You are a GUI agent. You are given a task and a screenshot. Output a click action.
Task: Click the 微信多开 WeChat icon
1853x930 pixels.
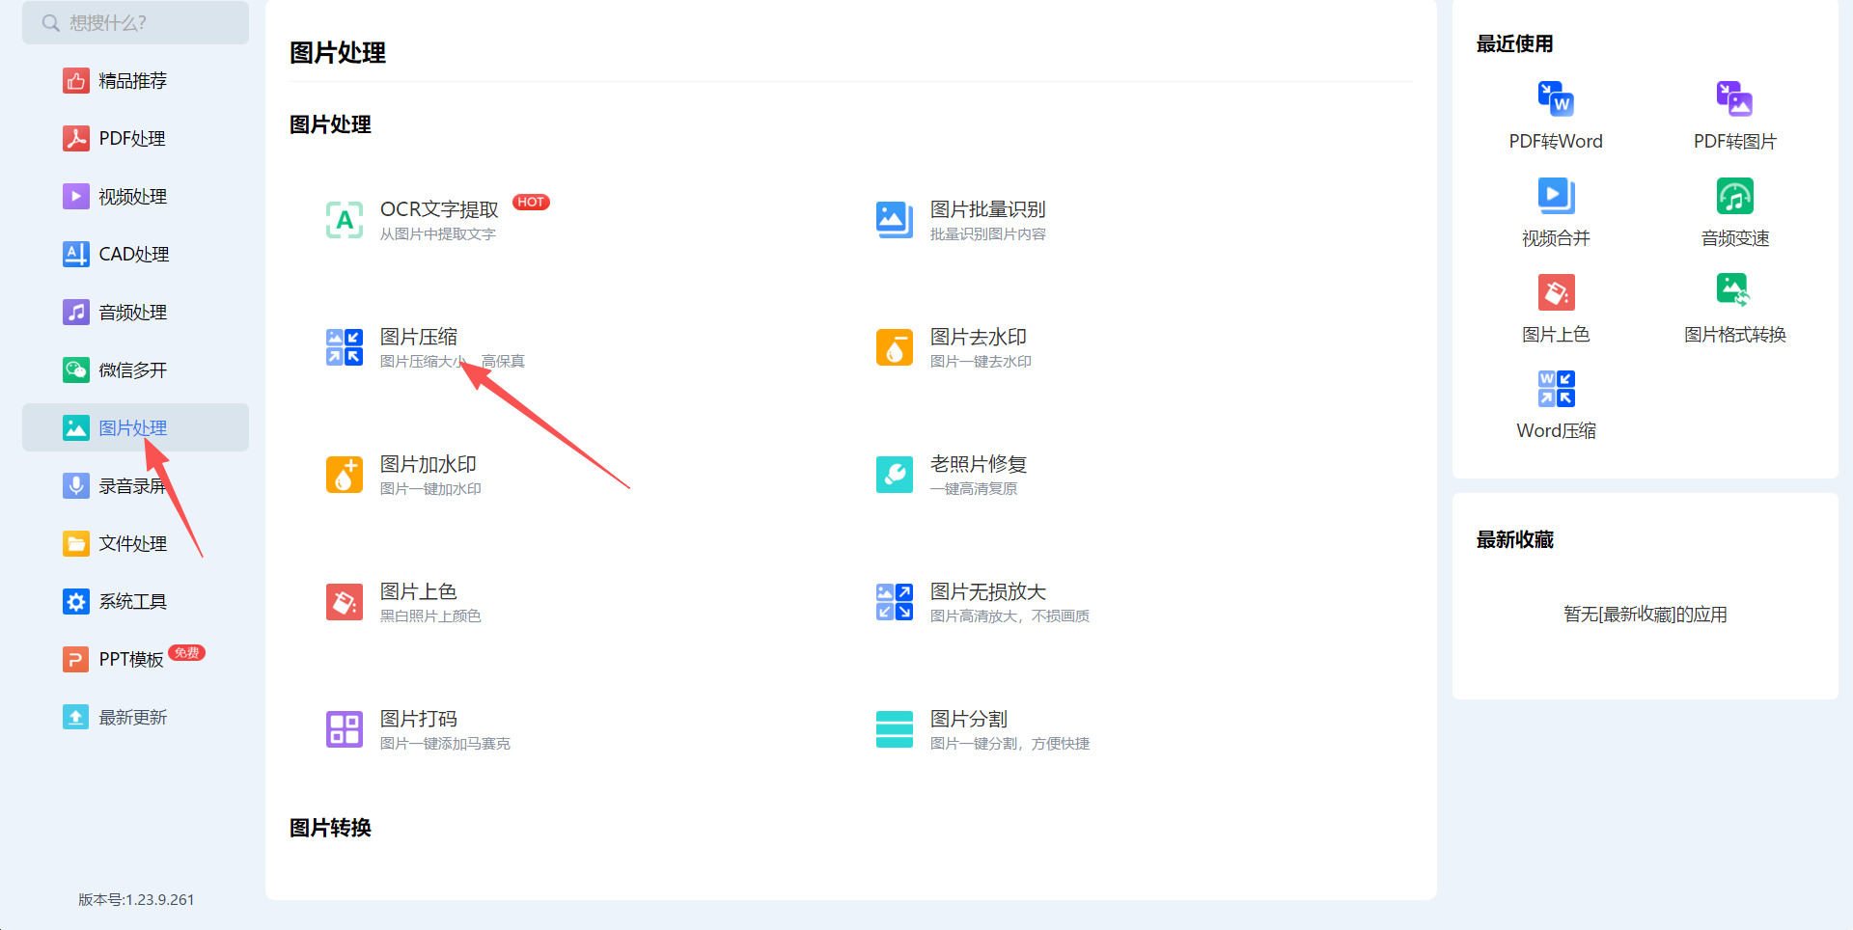76,370
